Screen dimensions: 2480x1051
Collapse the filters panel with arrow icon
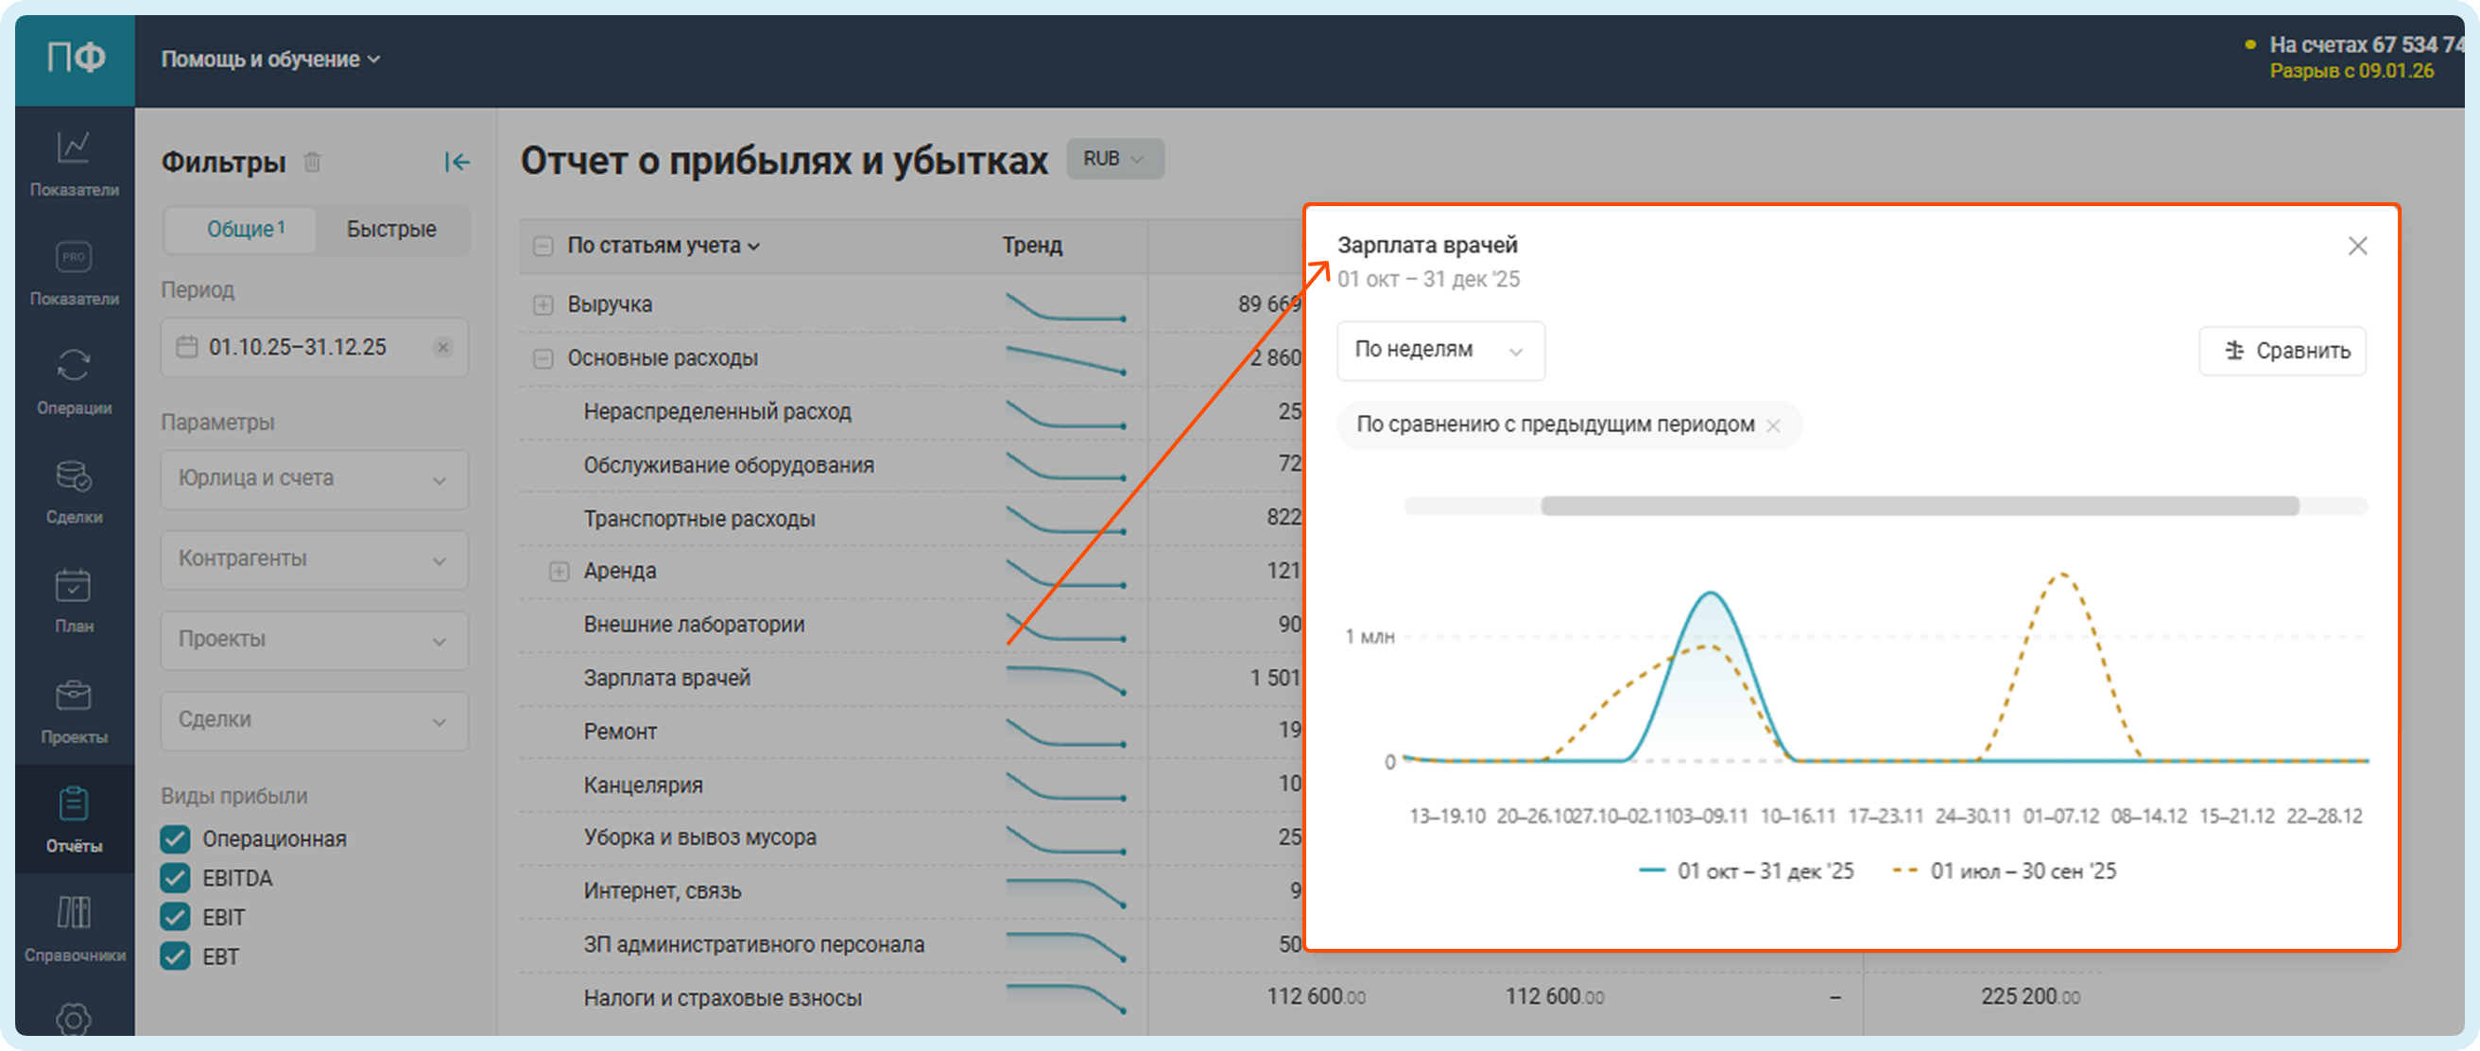point(457,162)
